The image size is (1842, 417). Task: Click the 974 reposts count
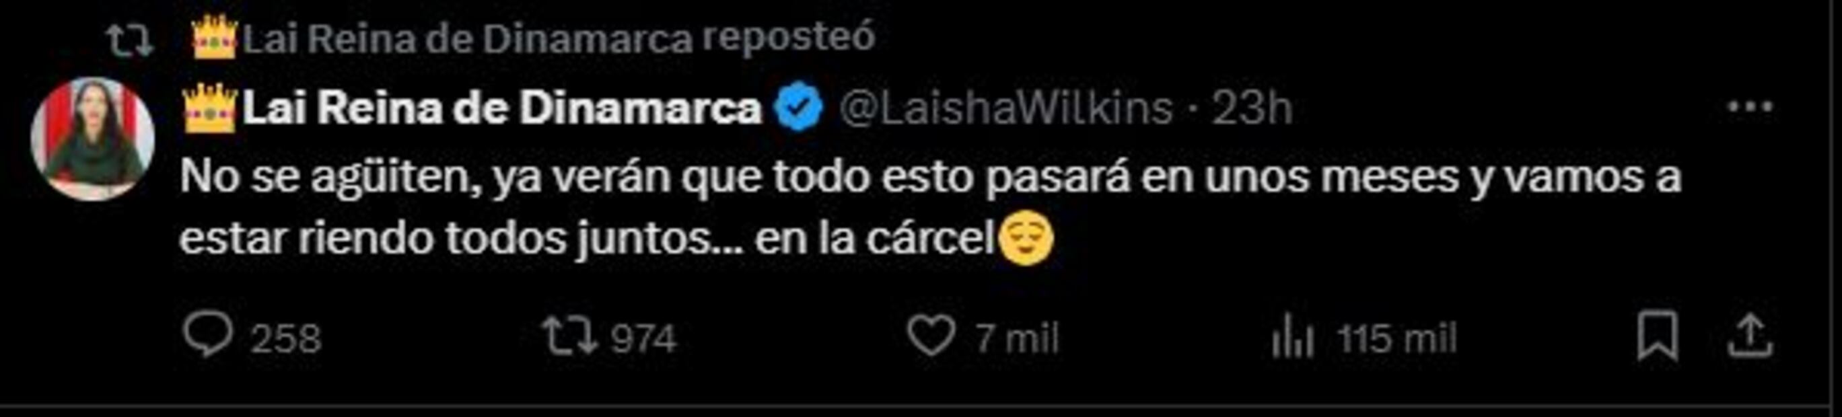pos(643,338)
